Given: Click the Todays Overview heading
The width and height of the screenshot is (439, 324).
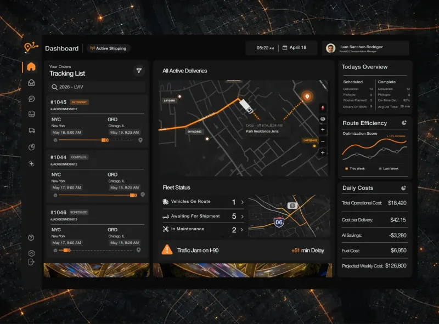Looking at the screenshot, I should tap(364, 67).
